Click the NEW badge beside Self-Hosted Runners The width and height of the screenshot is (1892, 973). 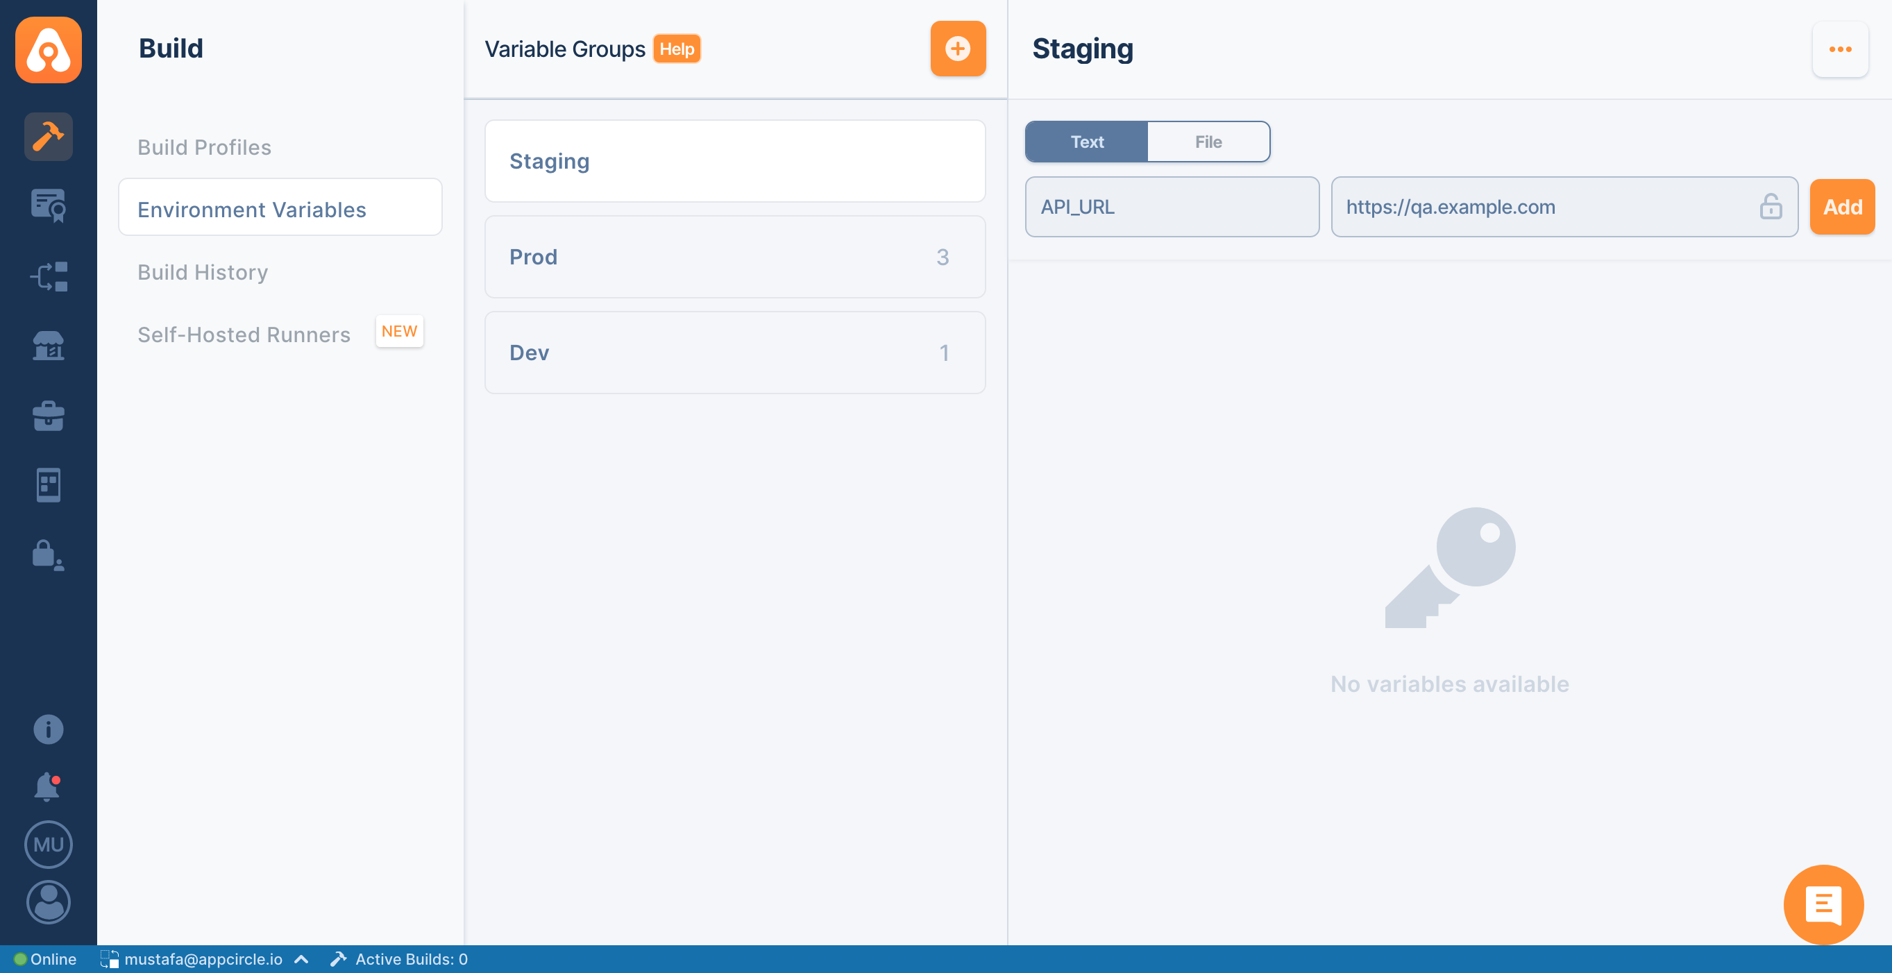(x=400, y=331)
